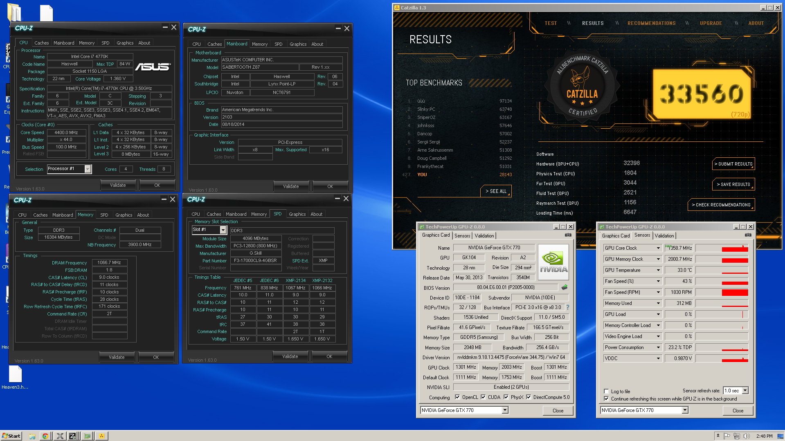Open GPU selector dropdown in Graphics Card window
The image size is (785, 441).
click(505, 410)
